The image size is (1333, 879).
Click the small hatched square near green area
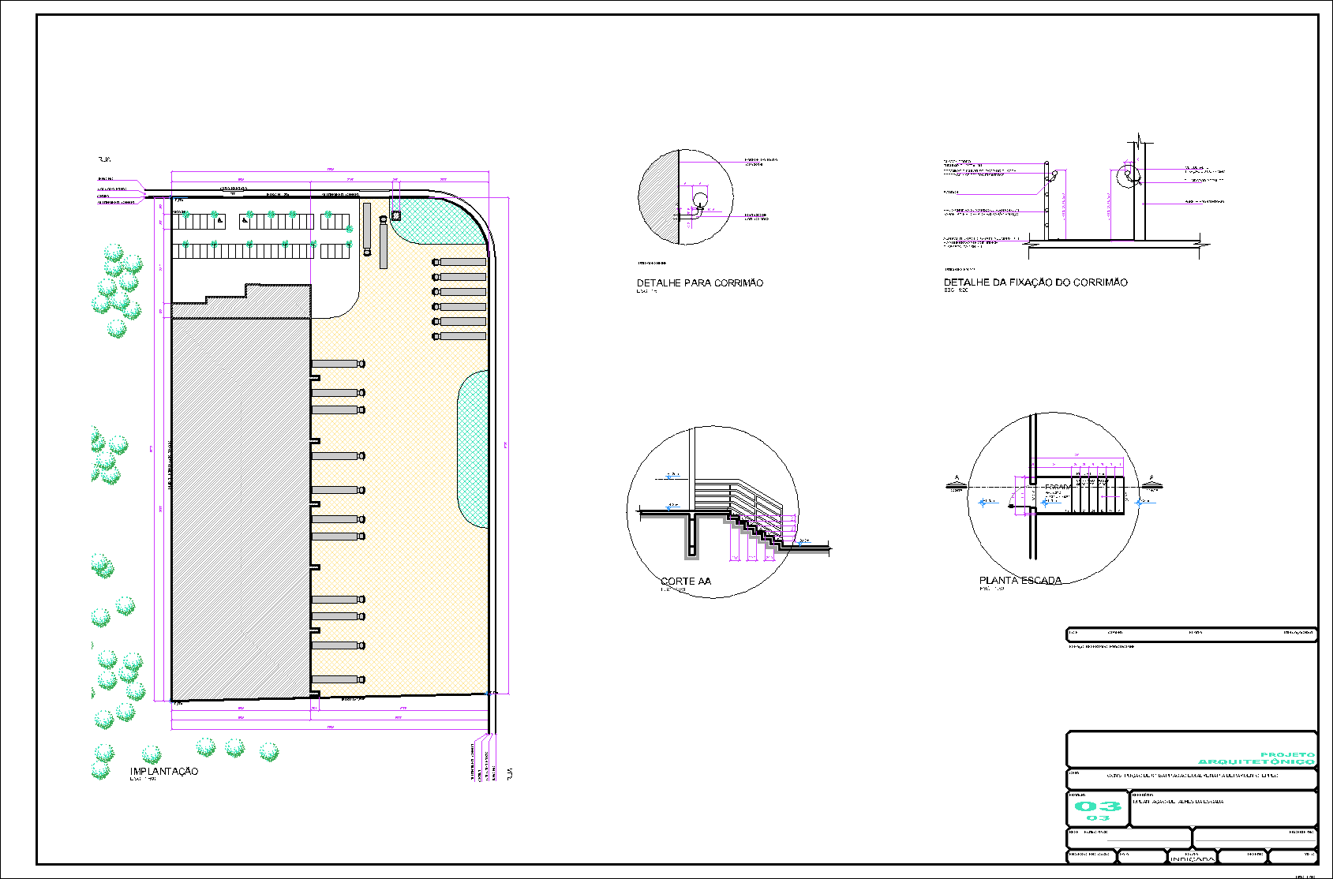coord(396,215)
